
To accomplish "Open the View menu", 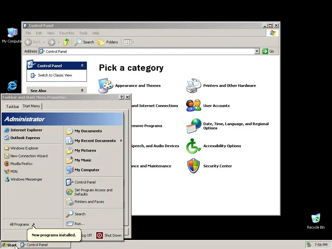I will 51,33.
